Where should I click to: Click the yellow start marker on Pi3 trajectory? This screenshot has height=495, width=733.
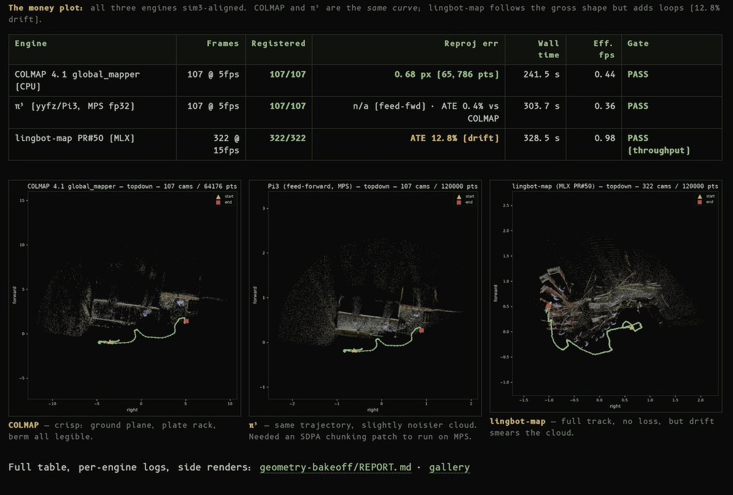(x=355, y=350)
